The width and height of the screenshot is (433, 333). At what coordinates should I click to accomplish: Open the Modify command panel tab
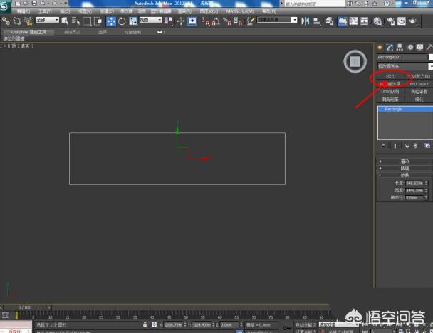pos(389,46)
